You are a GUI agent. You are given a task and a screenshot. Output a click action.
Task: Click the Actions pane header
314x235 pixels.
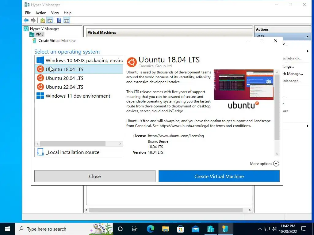click(282, 29)
